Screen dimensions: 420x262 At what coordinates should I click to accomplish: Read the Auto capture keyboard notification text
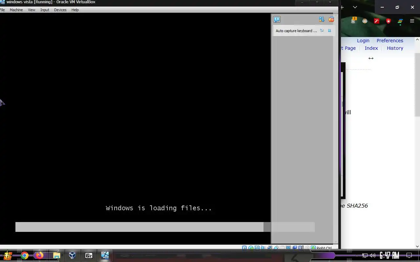[x=296, y=31]
